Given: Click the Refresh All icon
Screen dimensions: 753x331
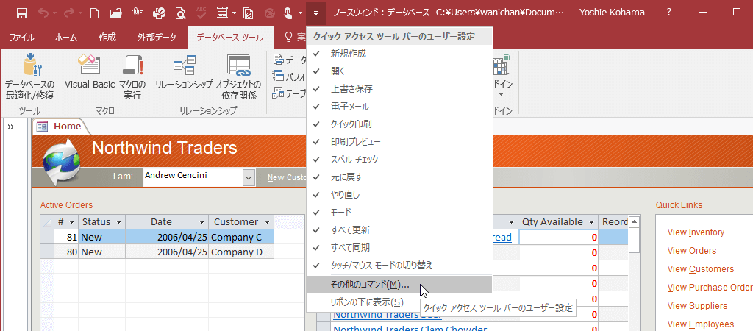Looking at the screenshot, I should tap(249, 13).
